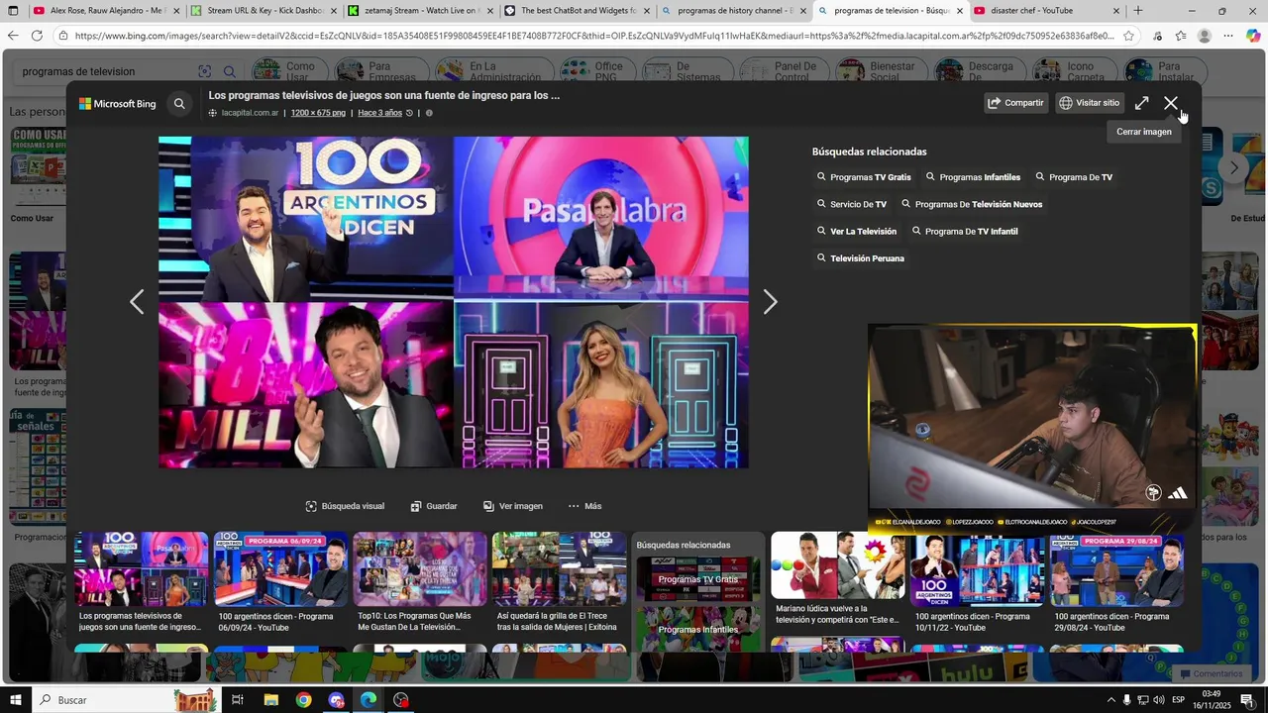Switch to The best ChatBot and Widgets tab
The width and height of the screenshot is (1268, 713).
(x=578, y=11)
